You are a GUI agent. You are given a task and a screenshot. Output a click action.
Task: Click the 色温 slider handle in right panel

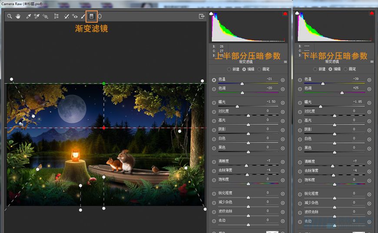coord(323,84)
